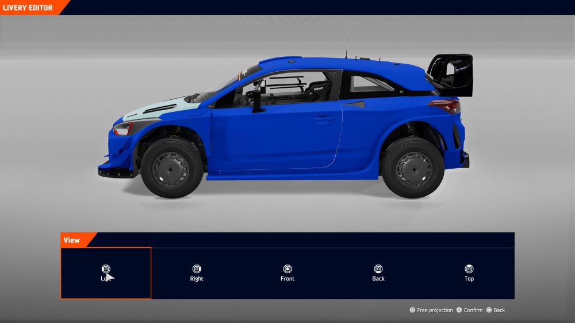Click the Free projection button icon
575x323 pixels.
[x=412, y=310]
